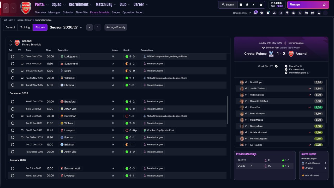Click the Brentford crest in fixture list
334x188 pixels.
coord(62,102)
